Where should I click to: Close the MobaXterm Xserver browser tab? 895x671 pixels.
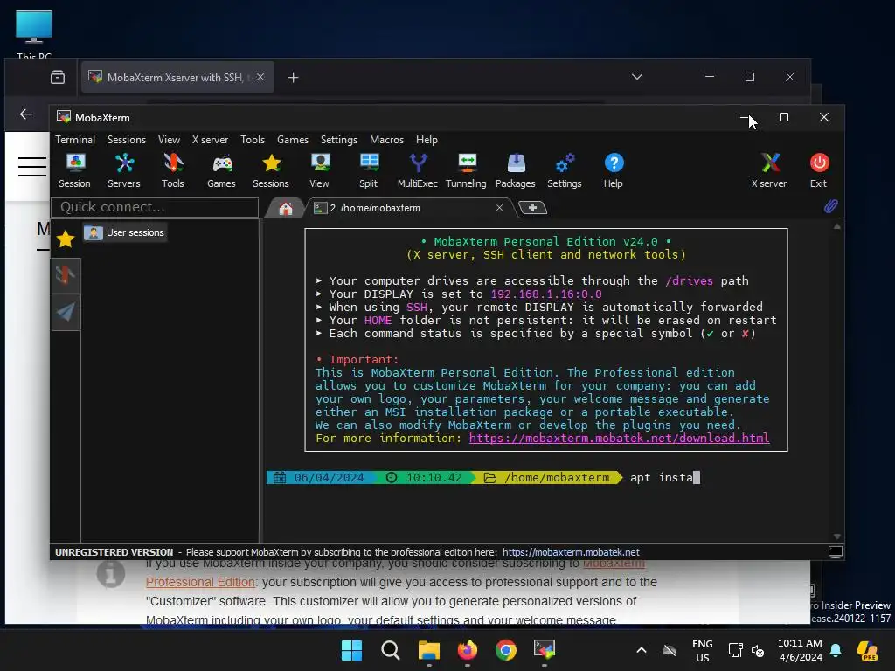[260, 77]
